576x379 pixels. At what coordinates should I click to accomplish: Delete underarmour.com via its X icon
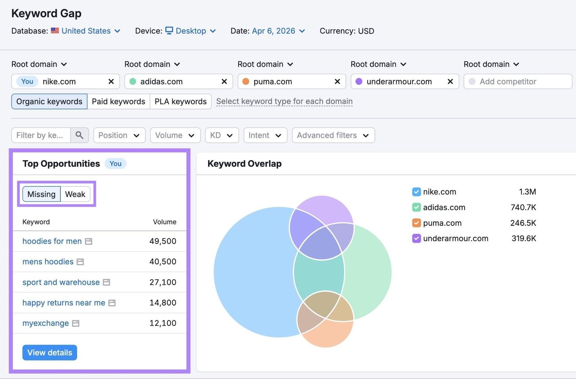coord(450,81)
